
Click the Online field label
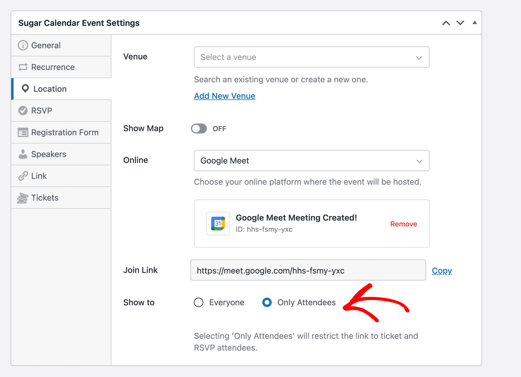point(136,160)
